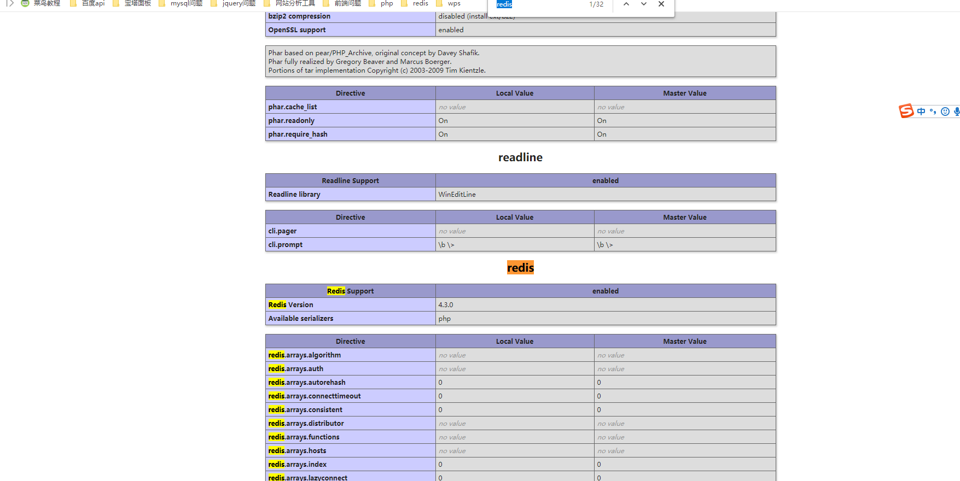The image size is (960, 481).
Task: Click the redis.arrays.consistent directive
Action: pyautogui.click(x=305, y=410)
